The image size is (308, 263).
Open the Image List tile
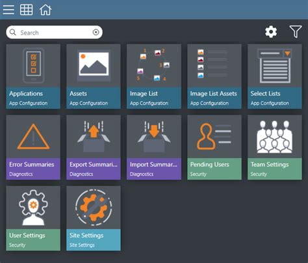click(x=154, y=76)
